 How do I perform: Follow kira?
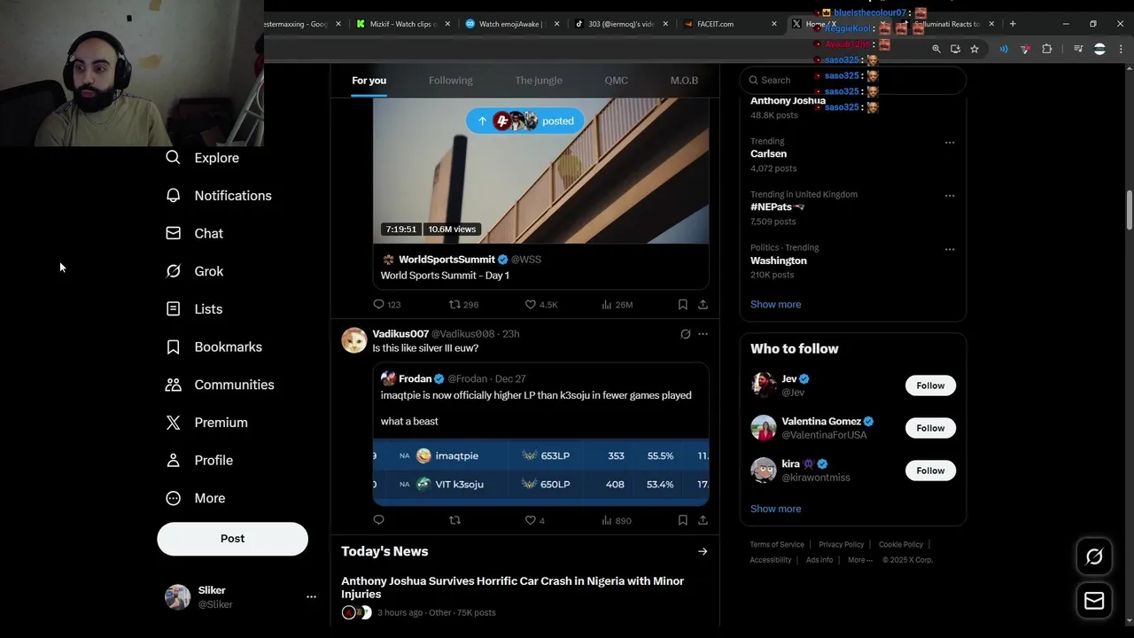(x=930, y=471)
